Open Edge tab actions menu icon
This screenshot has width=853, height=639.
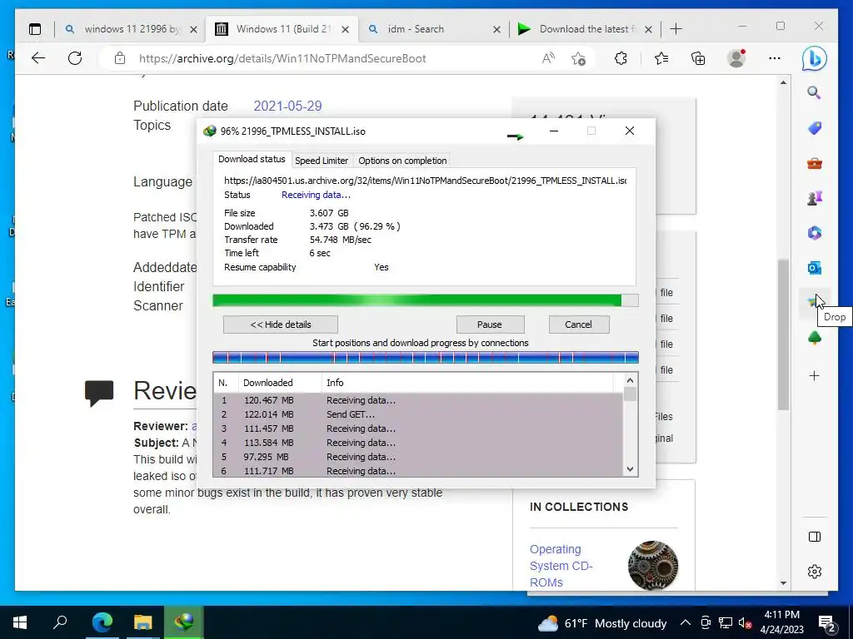tap(35, 29)
